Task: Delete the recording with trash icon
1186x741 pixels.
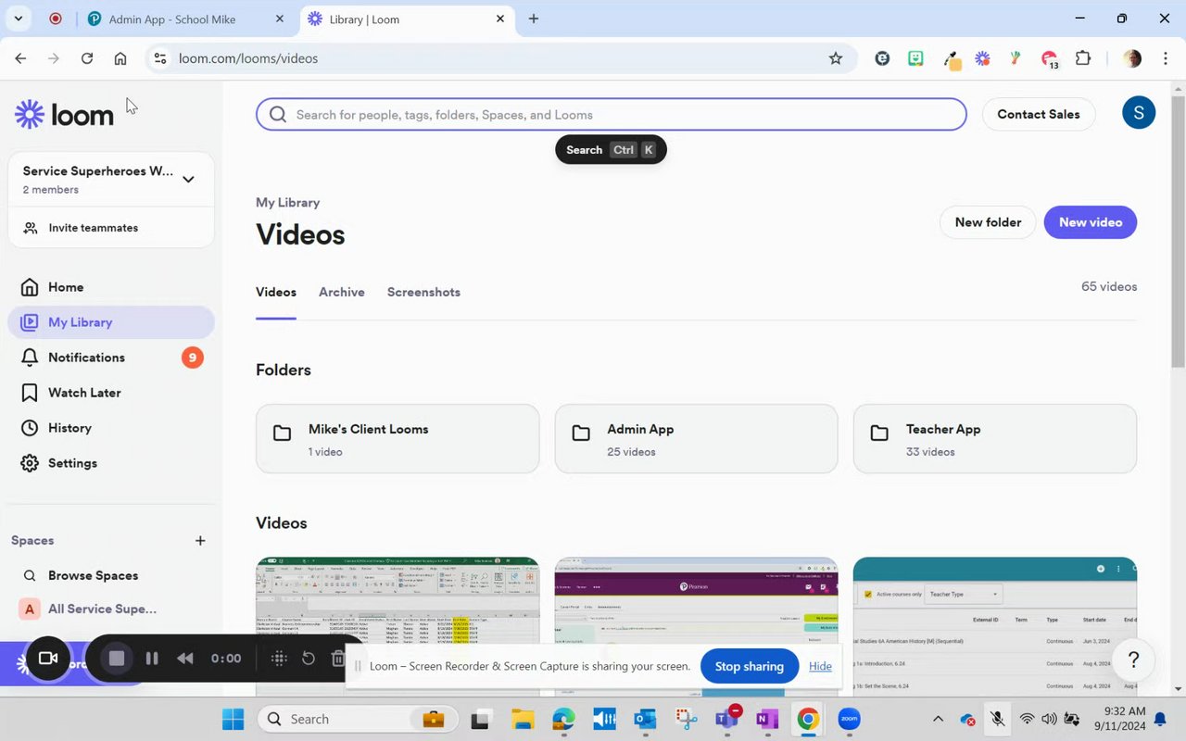Action: pos(337,659)
